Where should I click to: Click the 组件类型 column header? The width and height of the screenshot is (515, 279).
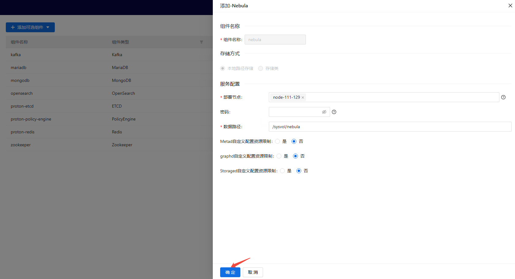(120, 42)
